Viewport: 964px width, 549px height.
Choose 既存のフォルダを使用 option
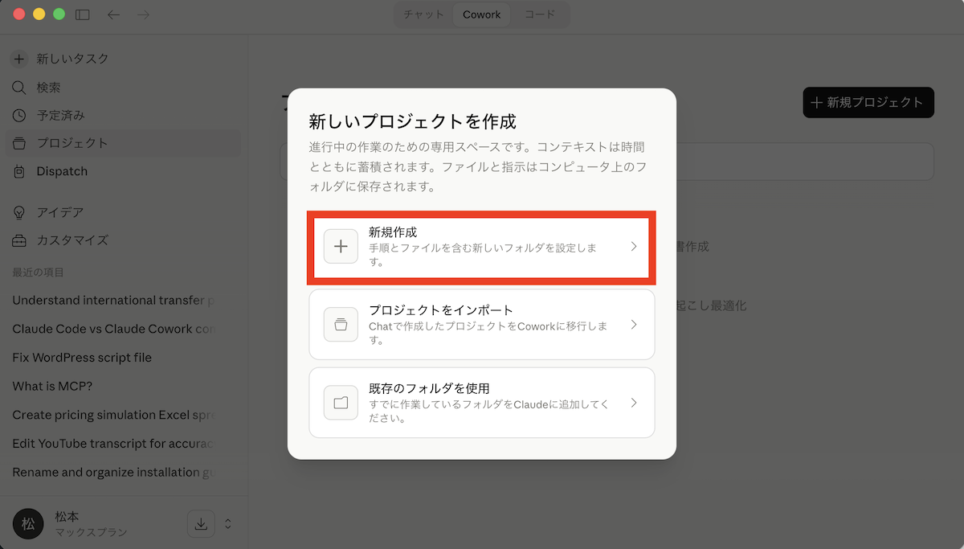[481, 403]
